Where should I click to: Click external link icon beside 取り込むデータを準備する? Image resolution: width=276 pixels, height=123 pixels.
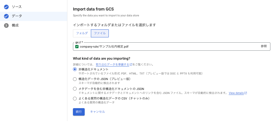(131, 65)
